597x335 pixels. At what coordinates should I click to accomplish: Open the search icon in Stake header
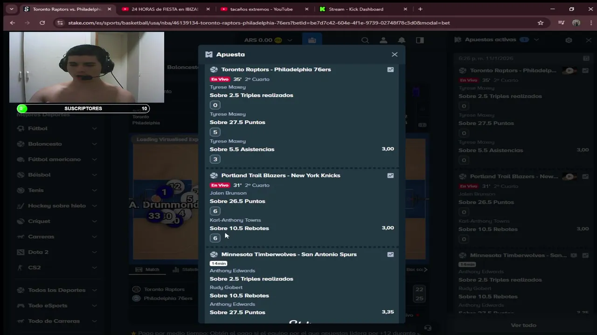(x=365, y=40)
